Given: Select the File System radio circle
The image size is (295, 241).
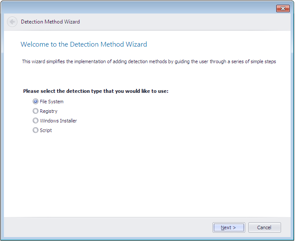Looking at the screenshot, I should click(x=35, y=102).
